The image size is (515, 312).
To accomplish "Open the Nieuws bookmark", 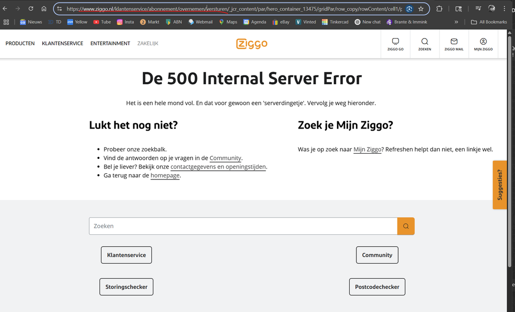I will (31, 22).
